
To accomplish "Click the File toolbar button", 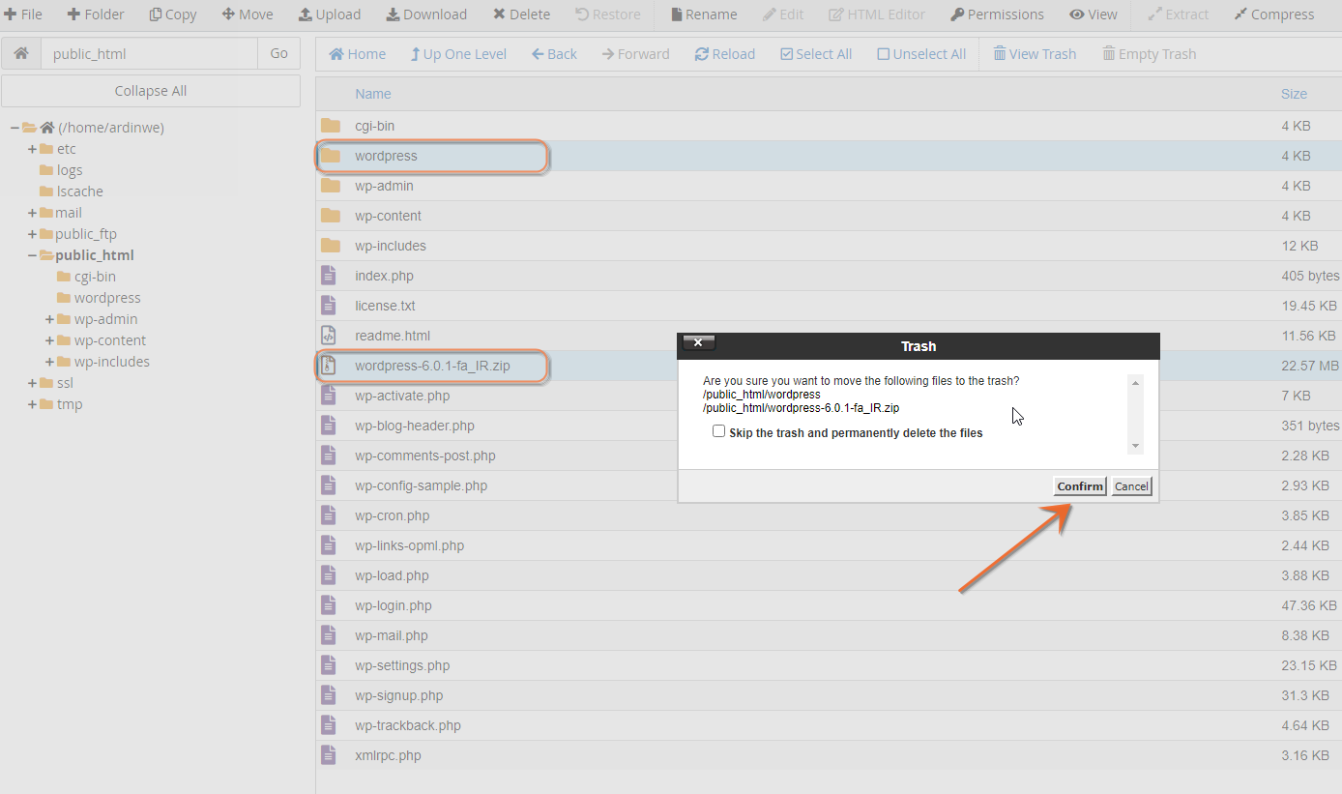I will tap(23, 15).
